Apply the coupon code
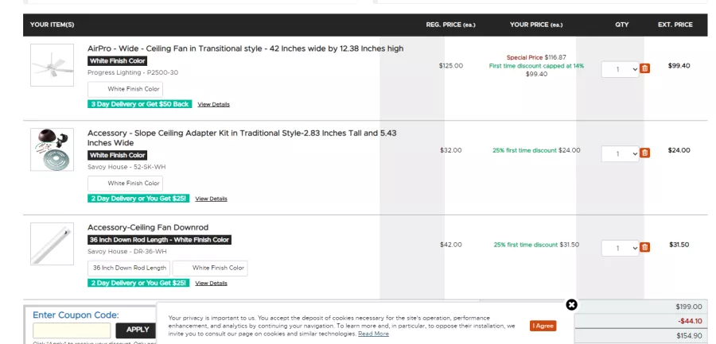 click(x=138, y=330)
